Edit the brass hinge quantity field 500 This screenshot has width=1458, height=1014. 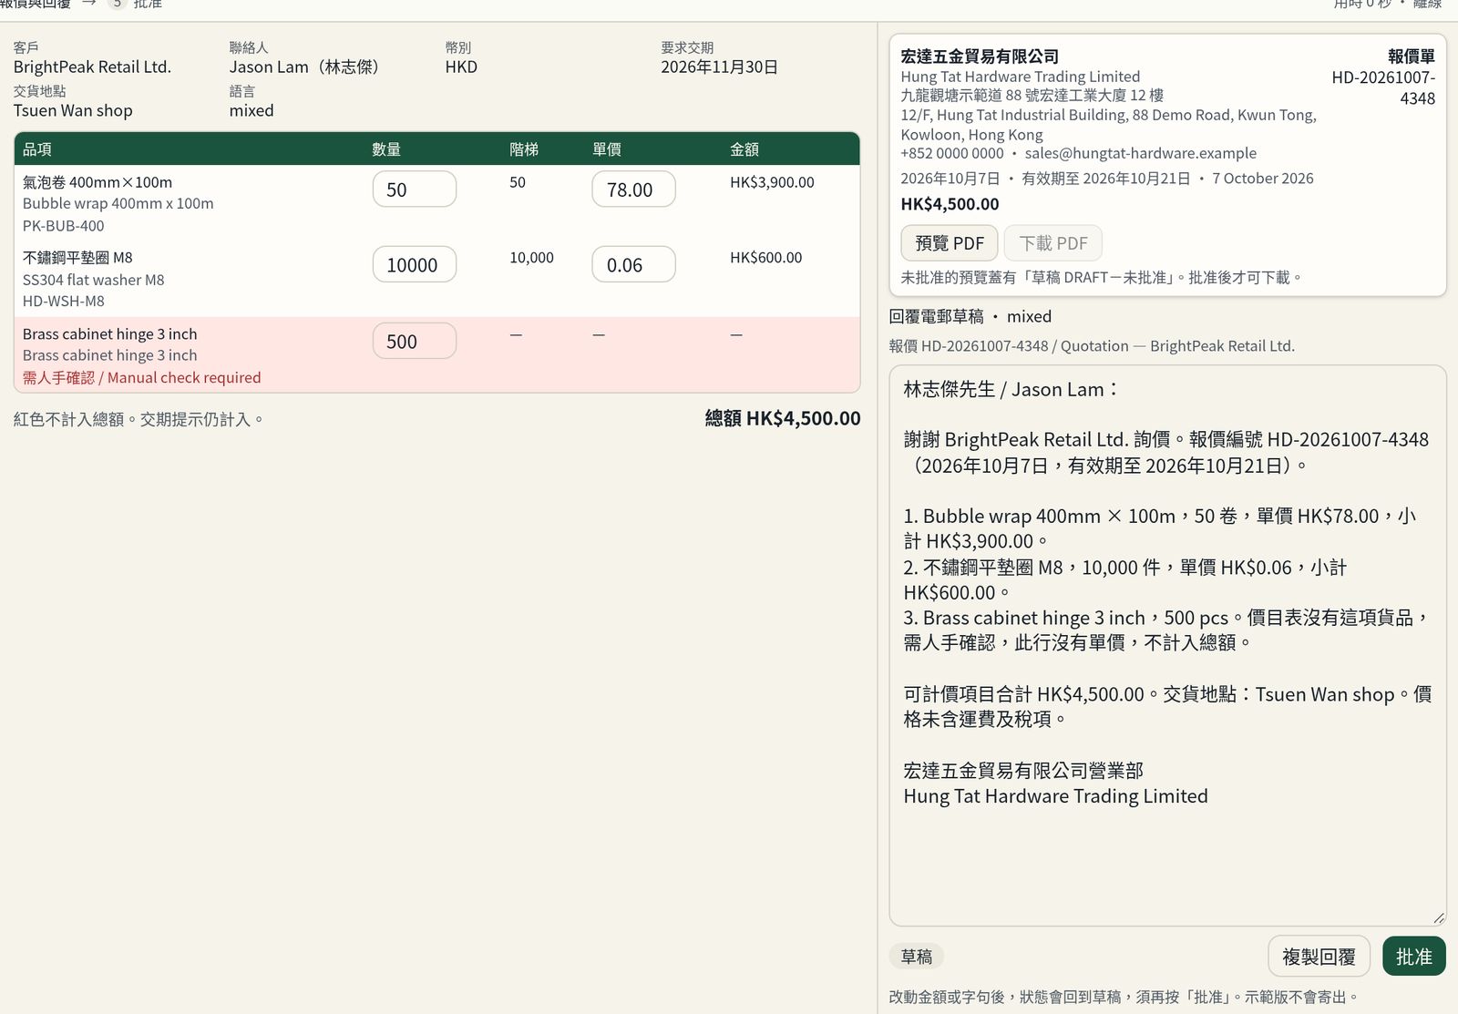415,342
